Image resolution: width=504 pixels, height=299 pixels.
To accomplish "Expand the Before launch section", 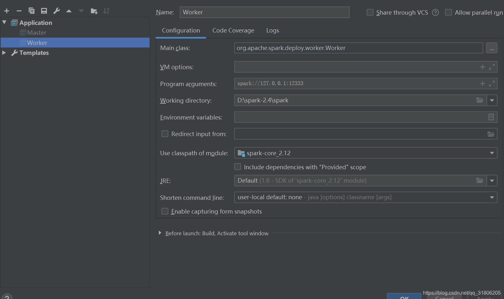I will 160,233.
